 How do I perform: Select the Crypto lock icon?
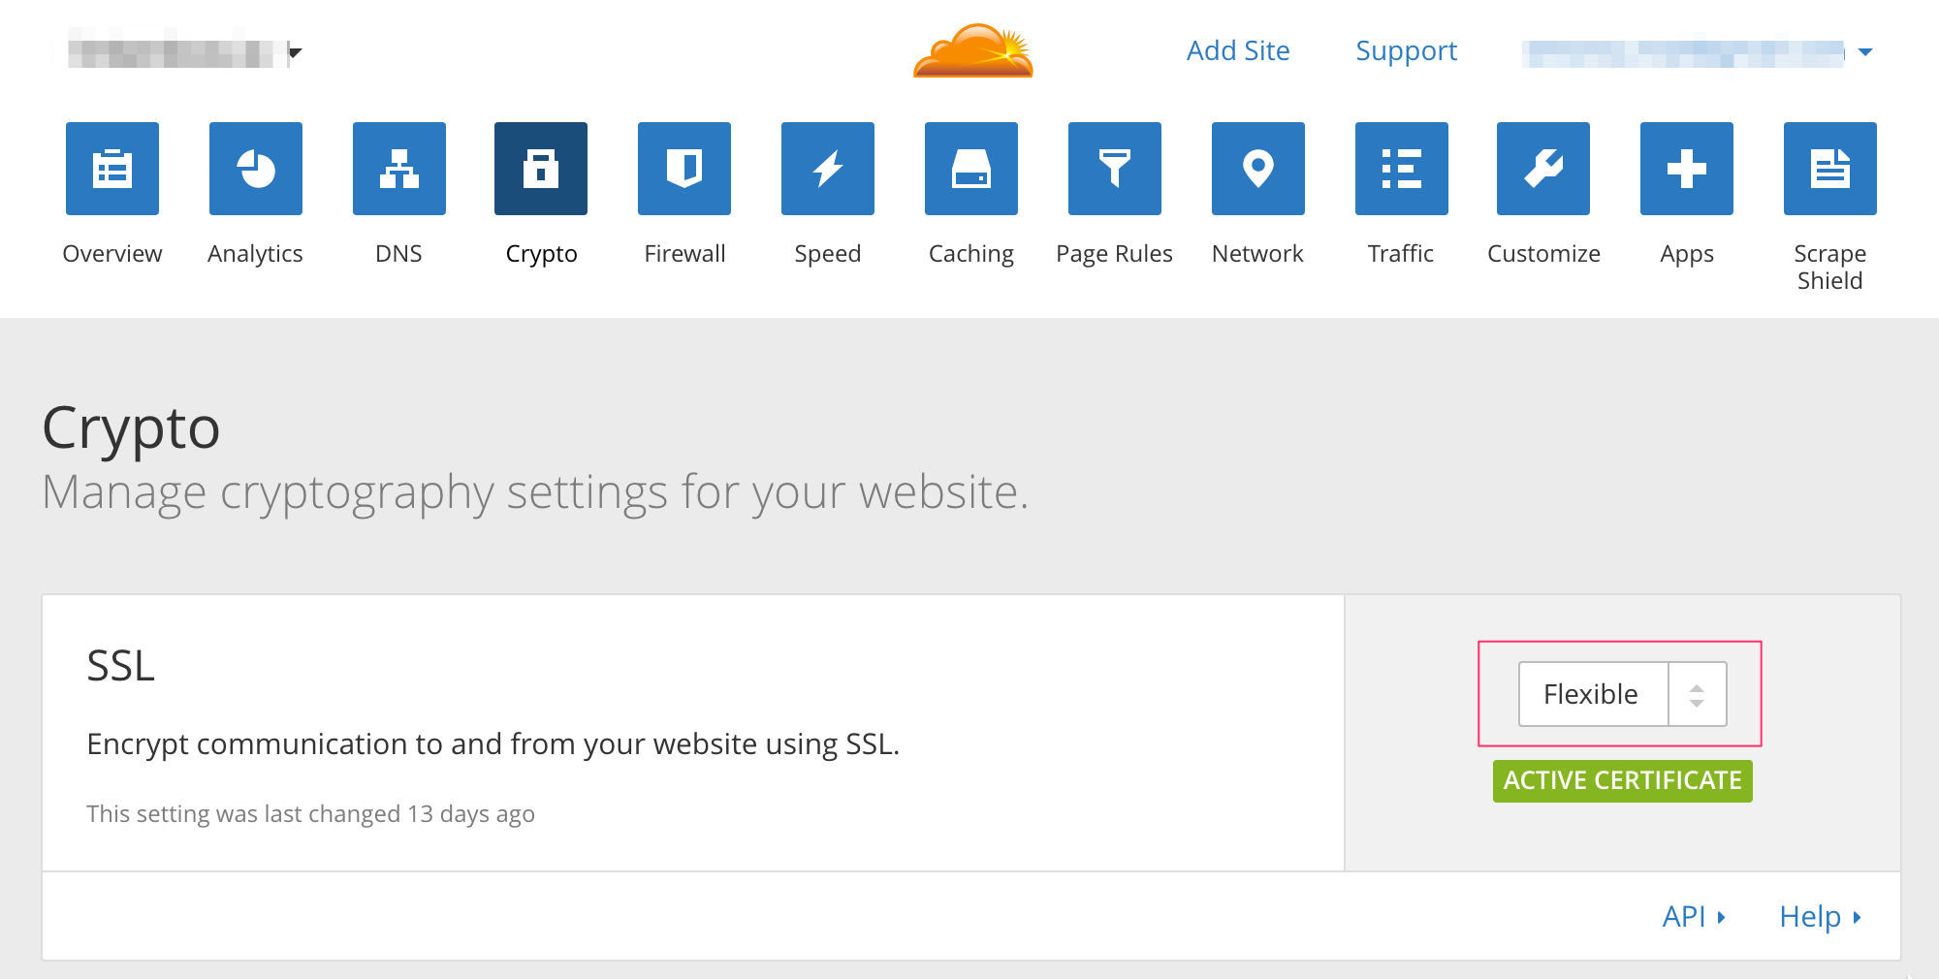[x=541, y=169]
